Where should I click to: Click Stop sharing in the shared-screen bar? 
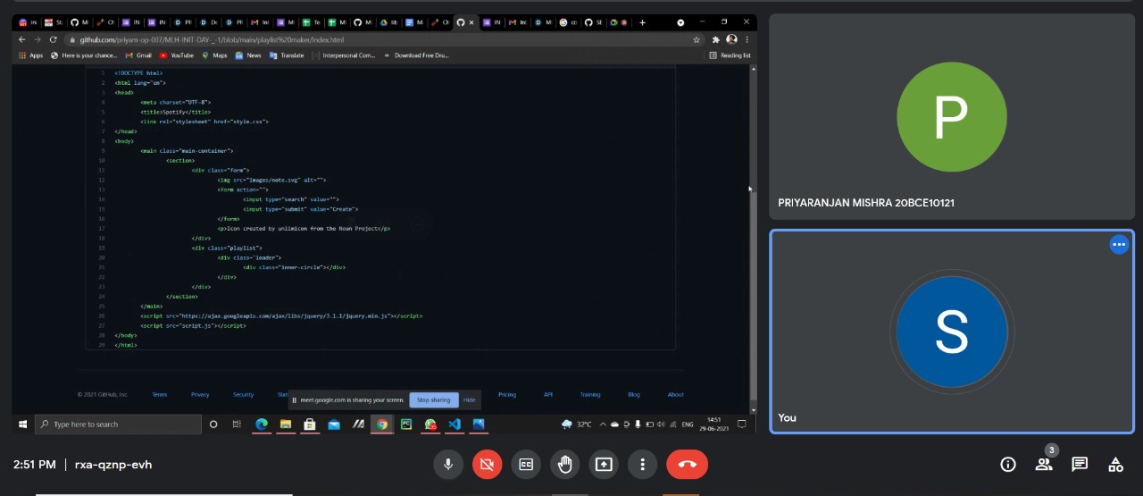pos(434,400)
